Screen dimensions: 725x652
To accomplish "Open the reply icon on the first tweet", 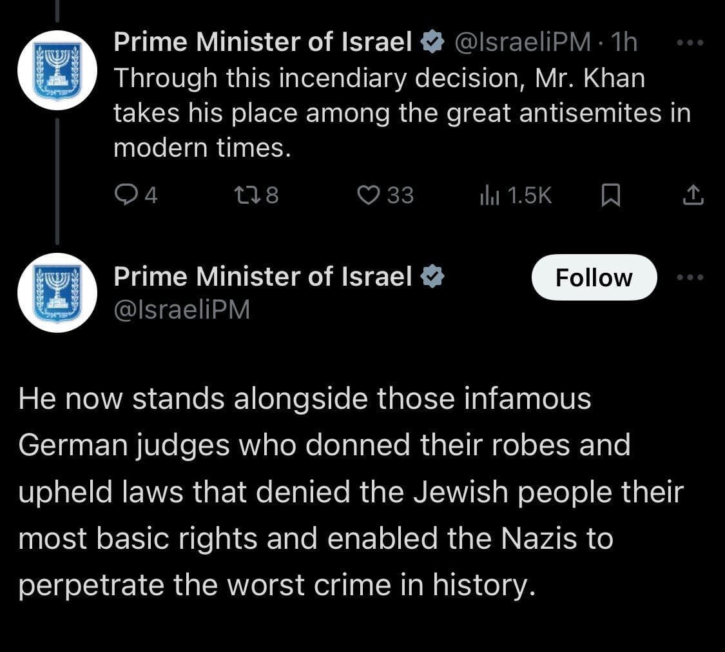I will [128, 195].
